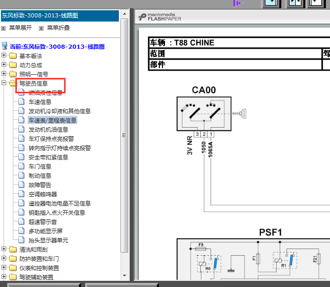Click the document icon beside 车速表/里程表信息
This screenshot has height=287, width=330.
coord(21,120)
